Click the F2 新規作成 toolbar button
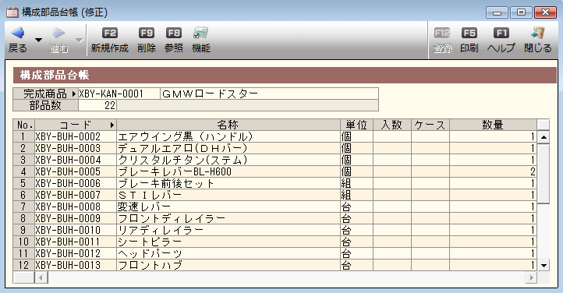 pos(109,41)
